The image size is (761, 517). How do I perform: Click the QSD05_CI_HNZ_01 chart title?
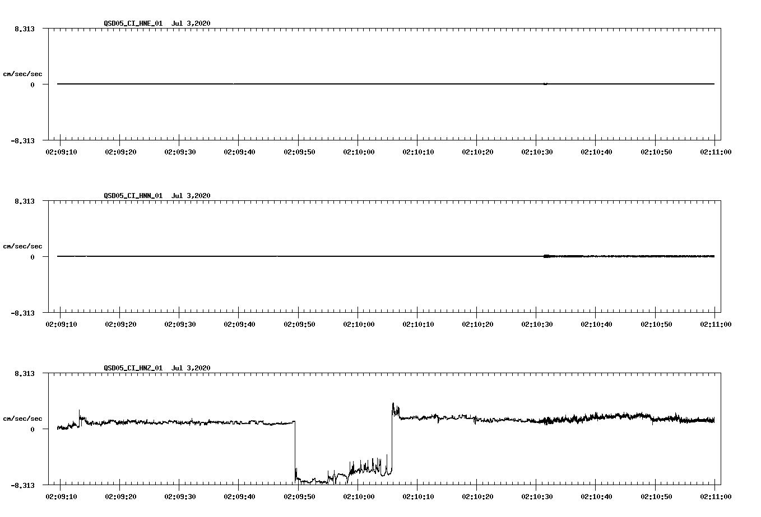coord(157,368)
